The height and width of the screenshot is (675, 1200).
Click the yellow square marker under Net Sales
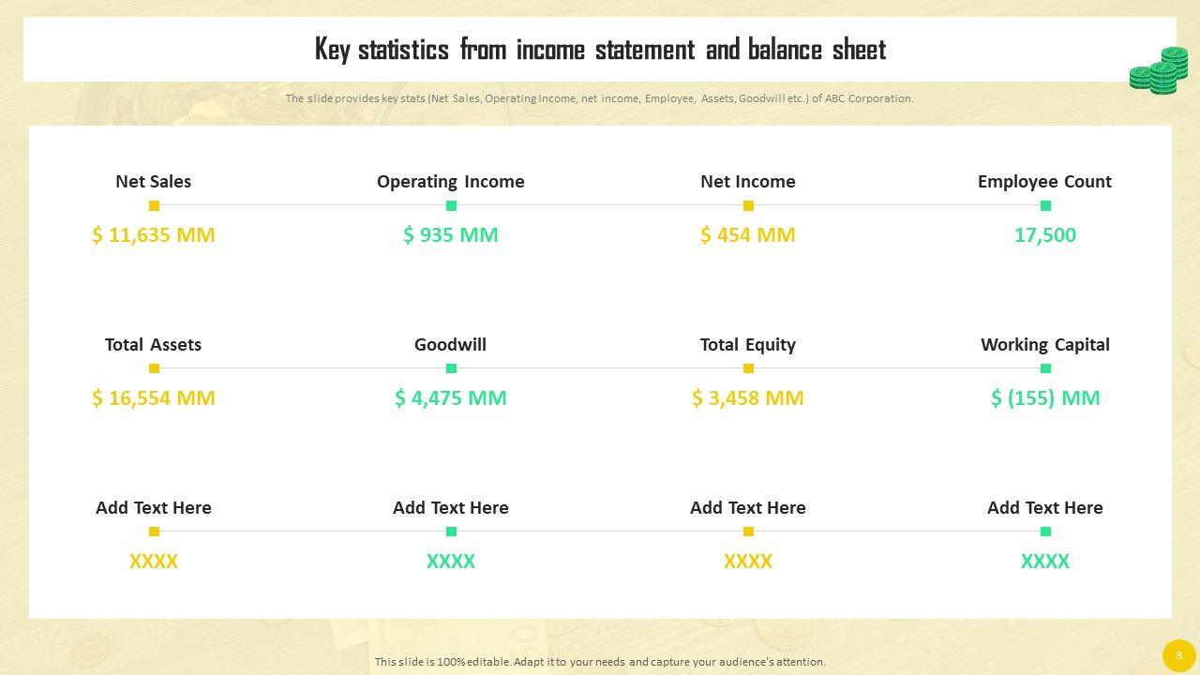coord(154,205)
